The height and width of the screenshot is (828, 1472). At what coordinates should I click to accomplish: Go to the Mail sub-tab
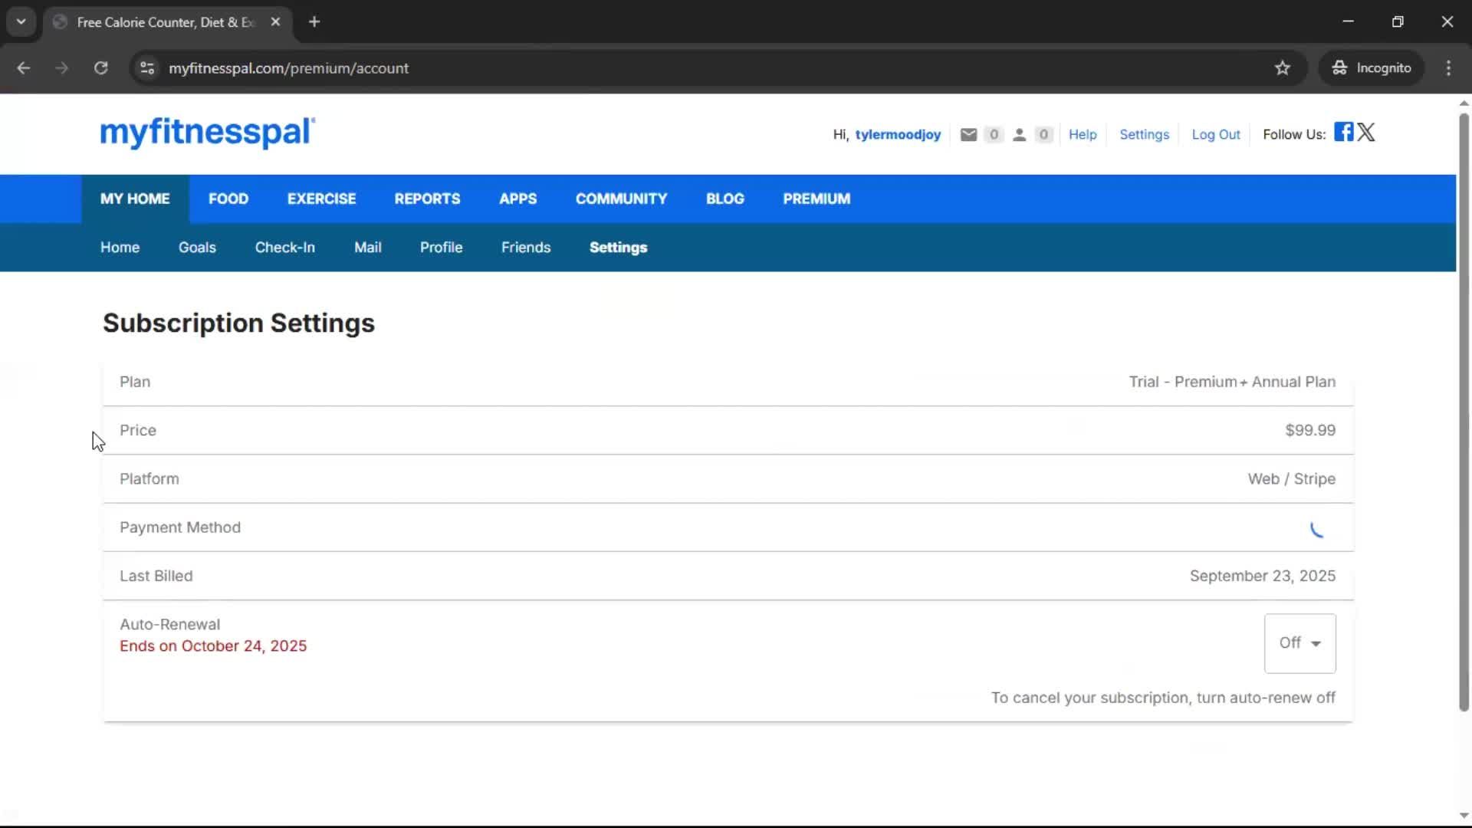(x=368, y=248)
